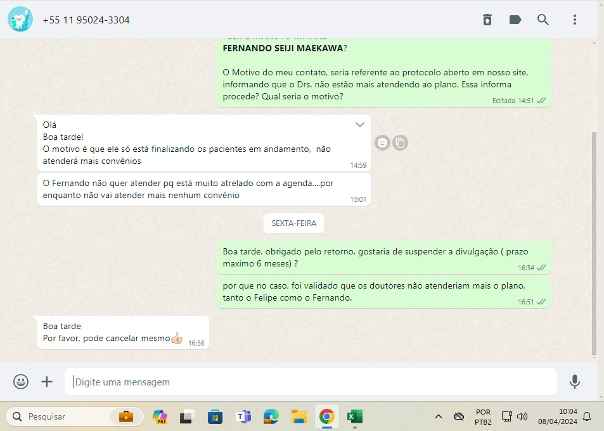The height and width of the screenshot is (431, 604).
Task: React to the 'Olá' message with emoji button
Action: (x=382, y=143)
